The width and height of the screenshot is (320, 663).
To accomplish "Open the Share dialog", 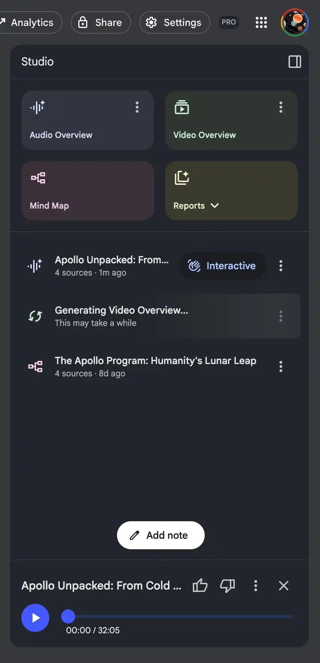I will (101, 22).
